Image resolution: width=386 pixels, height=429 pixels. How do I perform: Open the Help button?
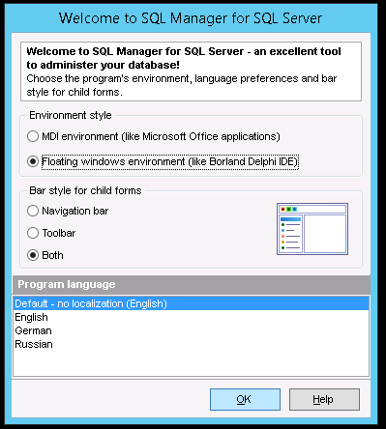pos(324,399)
